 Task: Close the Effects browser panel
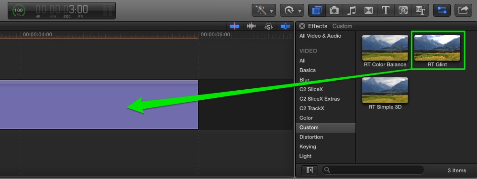[302, 26]
